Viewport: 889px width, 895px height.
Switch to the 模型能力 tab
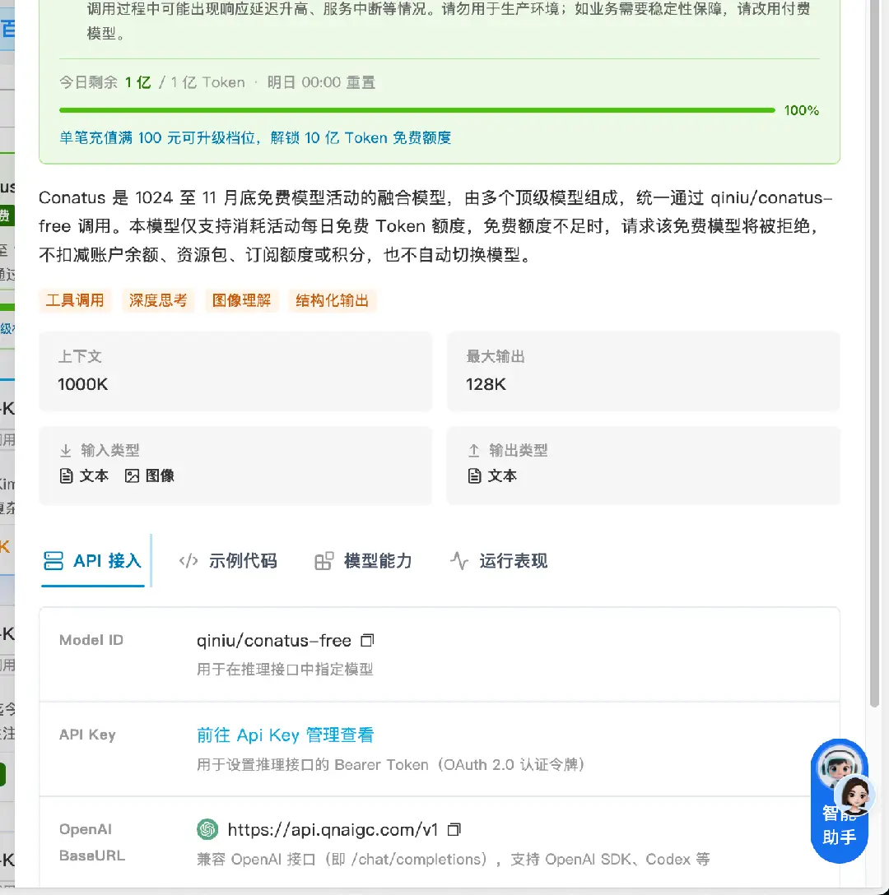[363, 560]
